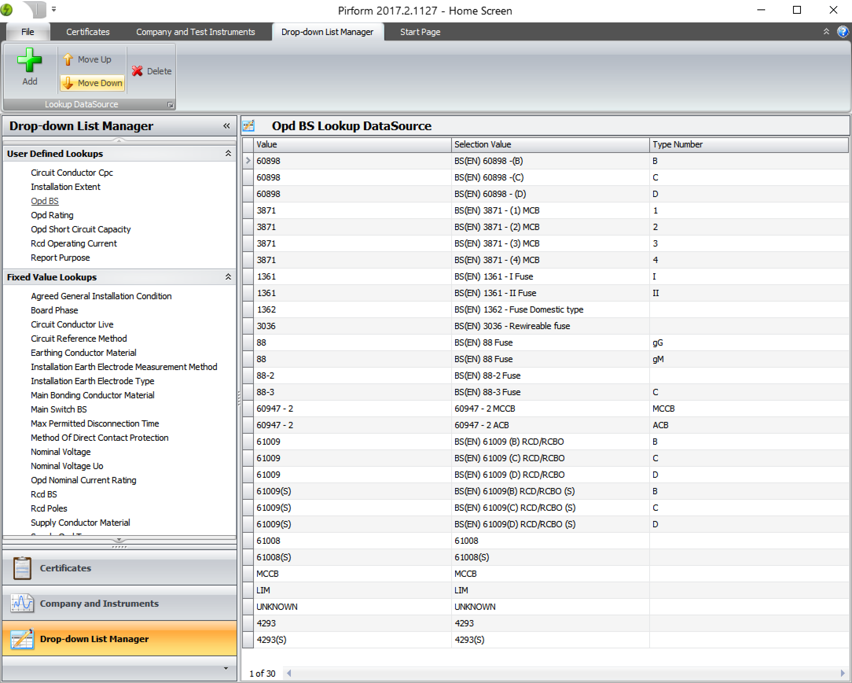The width and height of the screenshot is (852, 683).
Task: Select the row with BS(EN) 3036 Rewireable fuse
Action: pyautogui.click(x=511, y=326)
